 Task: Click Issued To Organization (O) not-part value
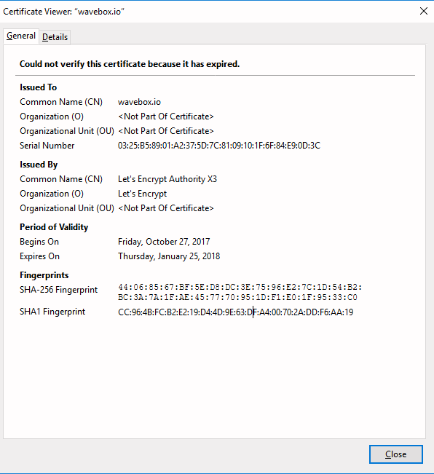[166, 116]
